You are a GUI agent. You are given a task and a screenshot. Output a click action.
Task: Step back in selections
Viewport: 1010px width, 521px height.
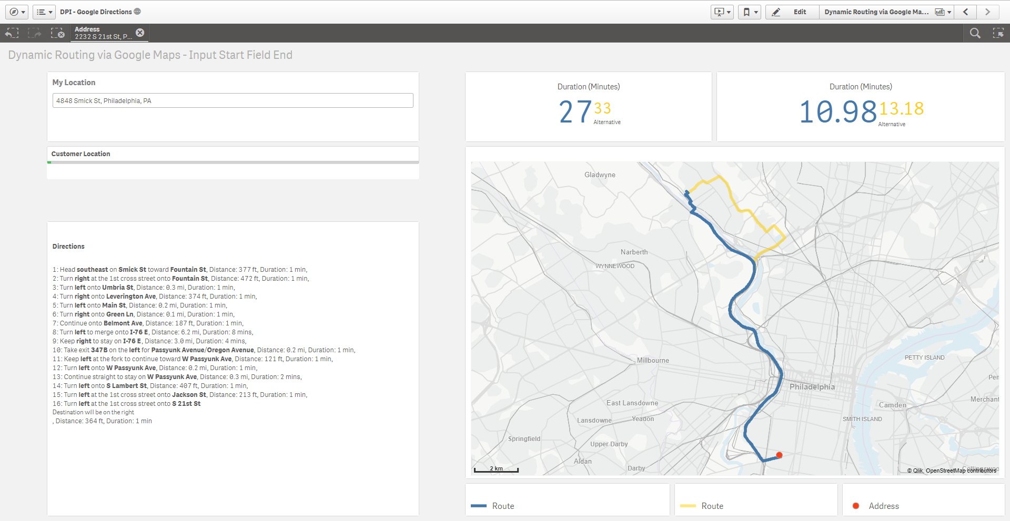coord(12,33)
